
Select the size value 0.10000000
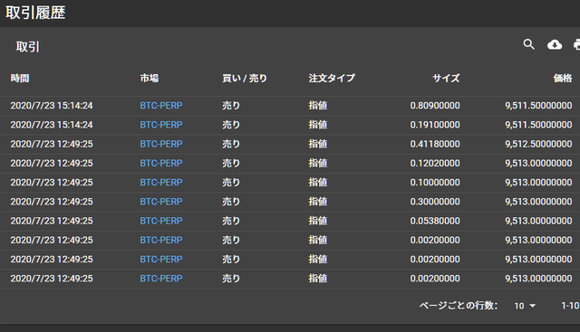(x=435, y=183)
